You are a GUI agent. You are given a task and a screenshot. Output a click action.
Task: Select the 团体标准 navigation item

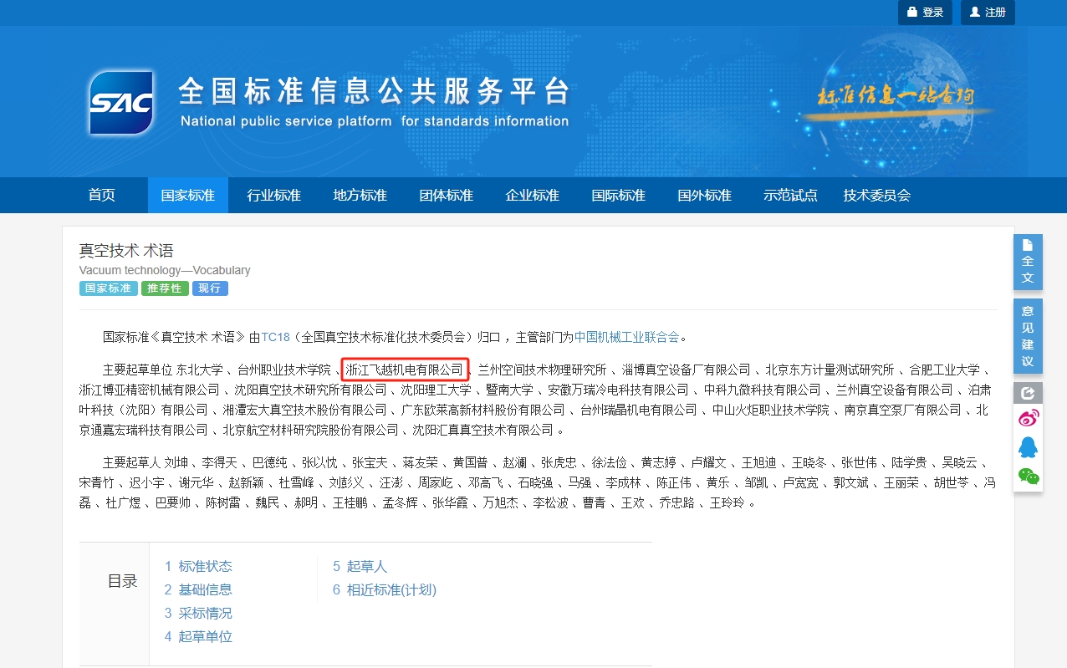pos(446,196)
